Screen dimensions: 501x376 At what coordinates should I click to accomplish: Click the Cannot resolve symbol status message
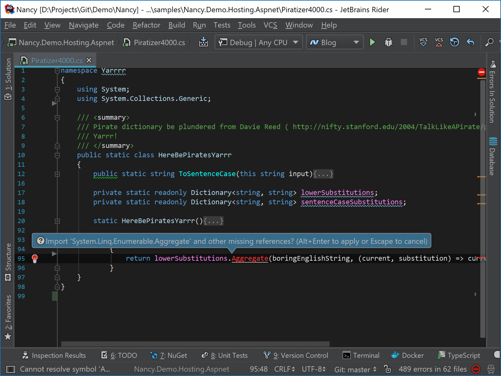tap(65, 369)
